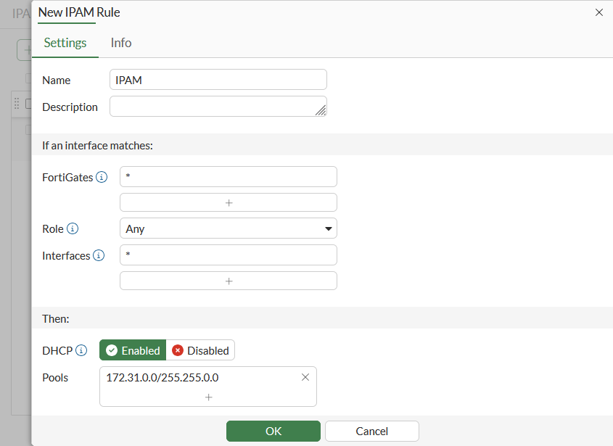
Task: Add another FortiGates entry
Action: 229,202
